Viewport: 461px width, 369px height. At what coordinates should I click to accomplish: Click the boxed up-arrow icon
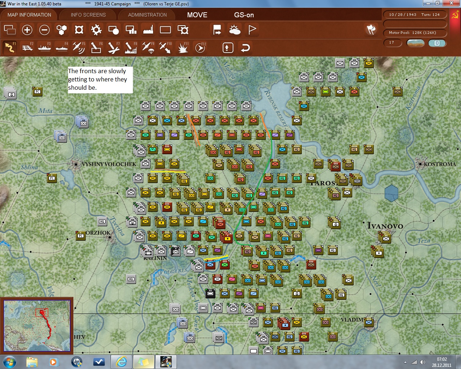(228, 48)
